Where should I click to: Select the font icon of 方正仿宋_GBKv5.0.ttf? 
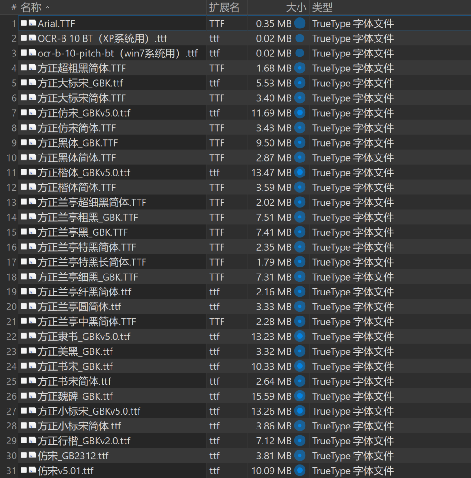click(33, 112)
